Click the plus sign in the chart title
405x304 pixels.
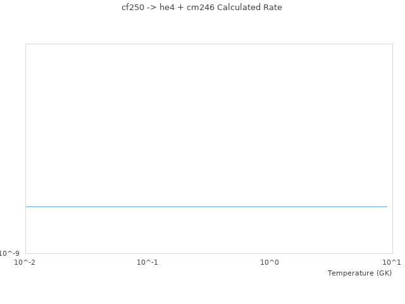181,8
